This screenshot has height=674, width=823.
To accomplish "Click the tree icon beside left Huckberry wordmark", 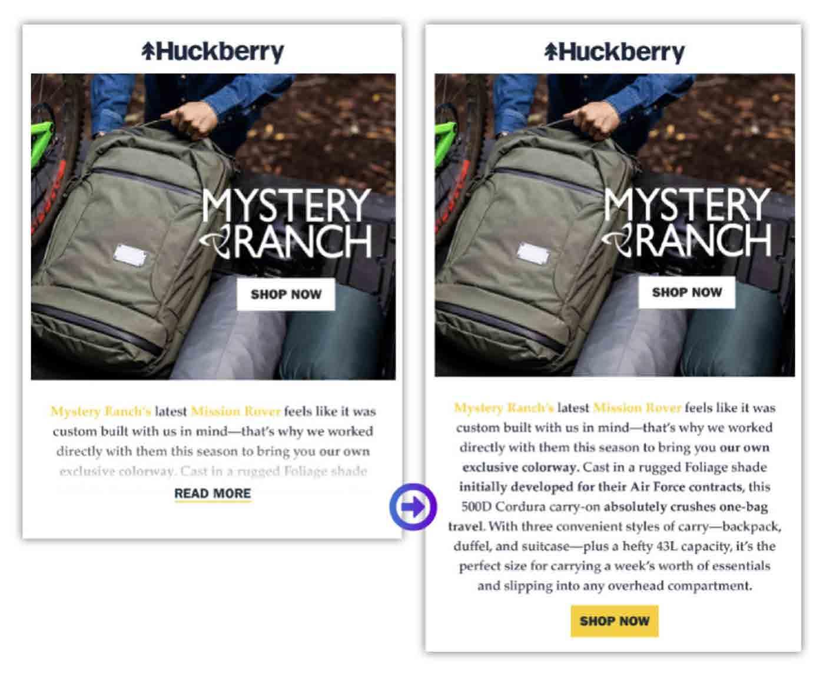I will (148, 51).
